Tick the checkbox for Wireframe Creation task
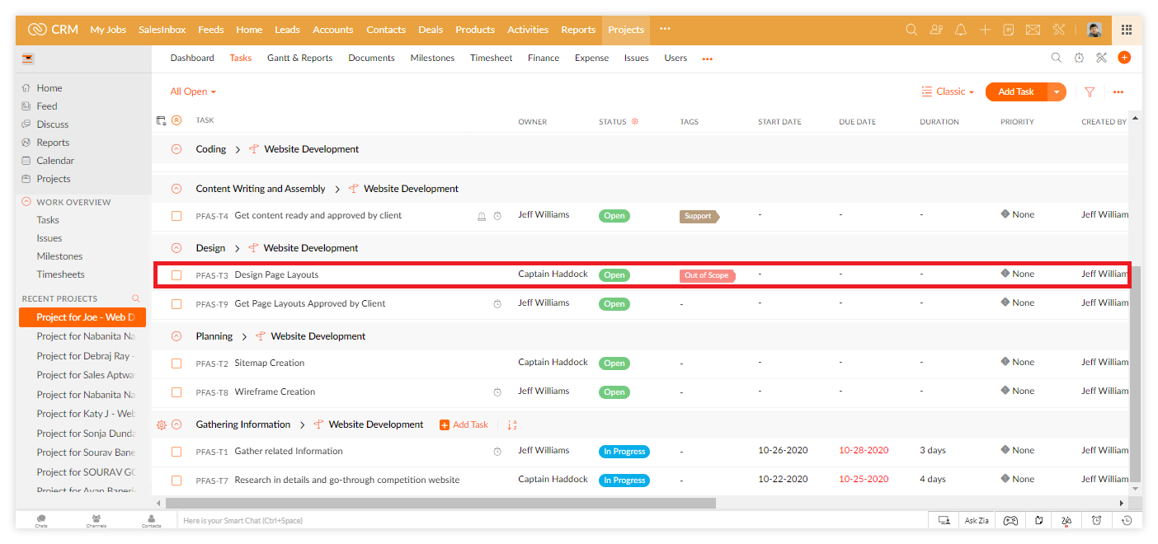Screen dimensions: 1158x544 click(177, 392)
